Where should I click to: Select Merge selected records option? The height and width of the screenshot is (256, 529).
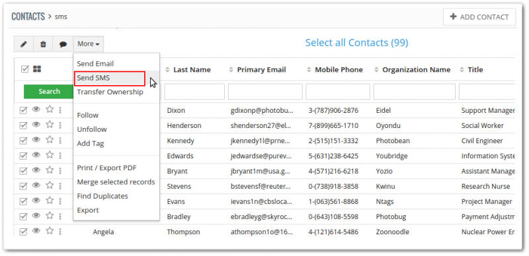coord(116,182)
